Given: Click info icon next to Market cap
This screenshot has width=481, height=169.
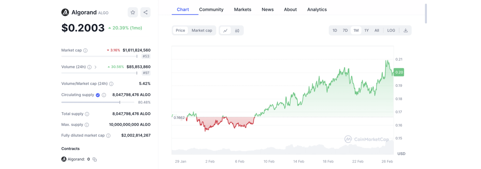Looking at the screenshot, I should coord(85,50).
